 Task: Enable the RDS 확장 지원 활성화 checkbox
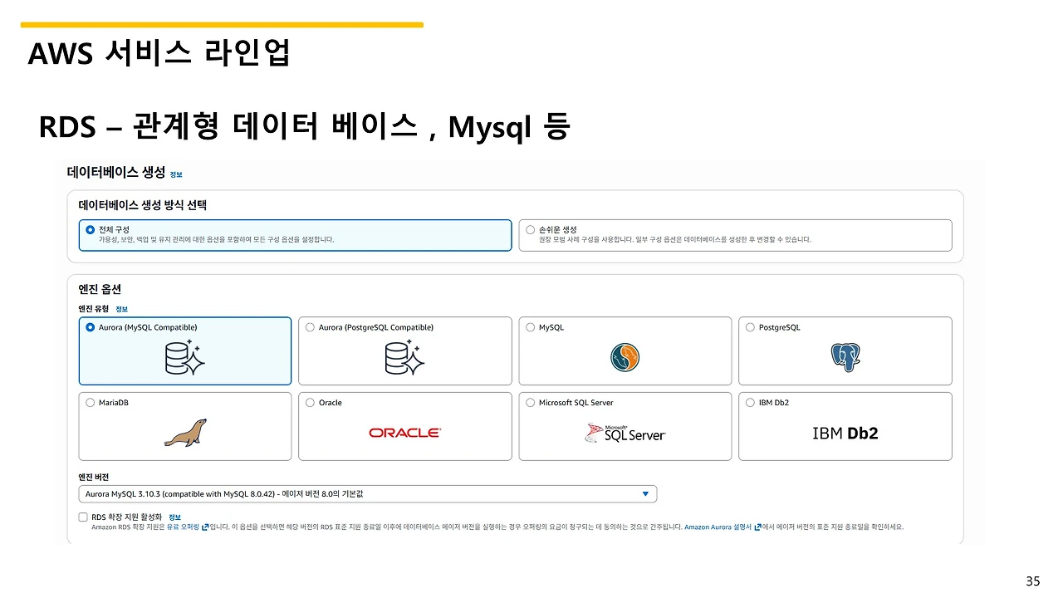click(x=83, y=517)
